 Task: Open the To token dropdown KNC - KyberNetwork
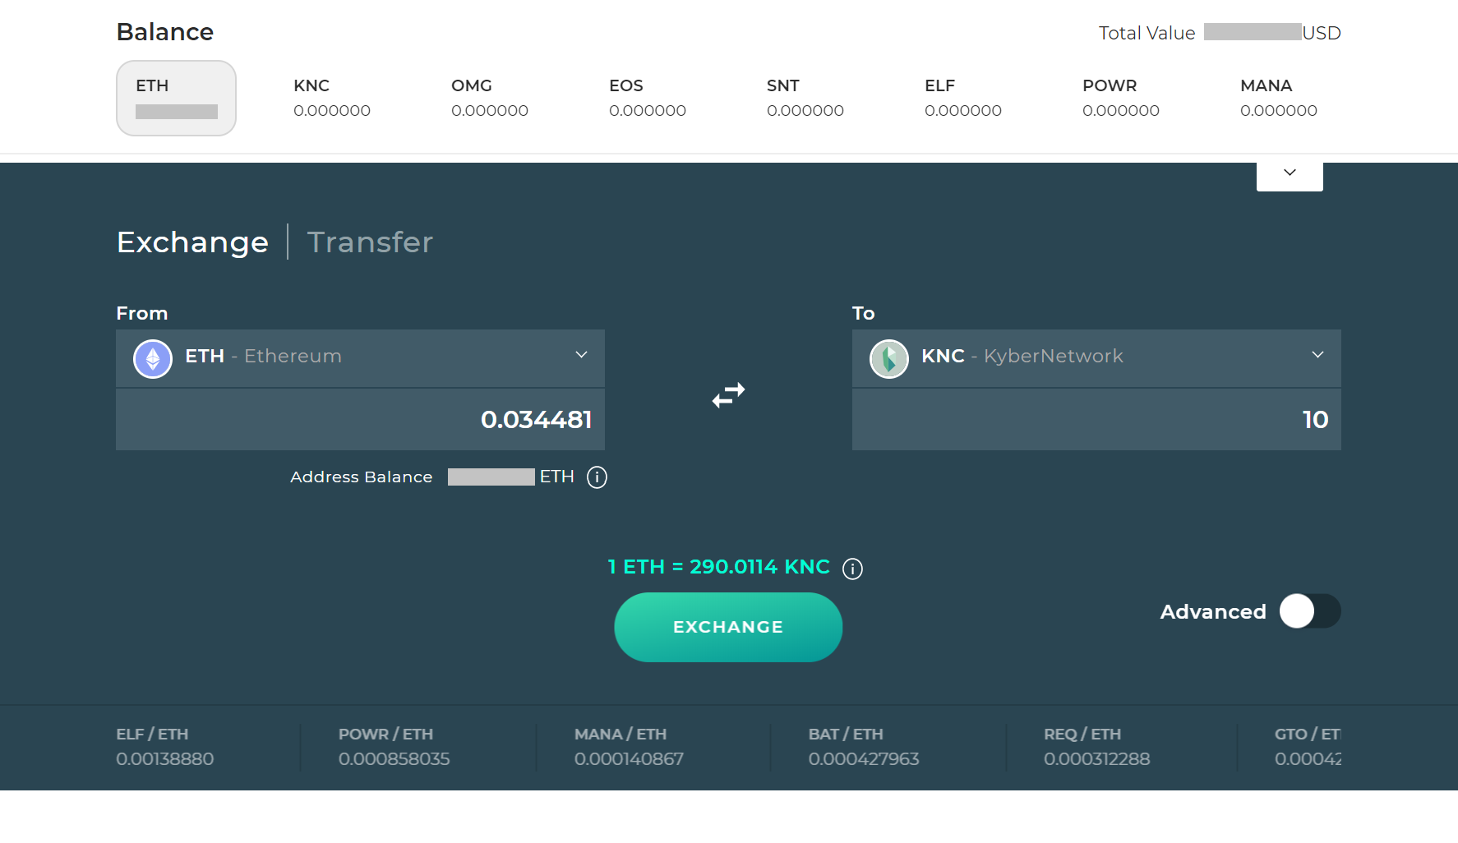click(x=1096, y=358)
